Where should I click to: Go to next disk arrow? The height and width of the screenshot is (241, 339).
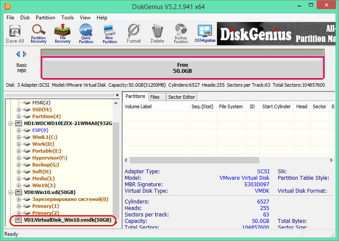coord(25,54)
